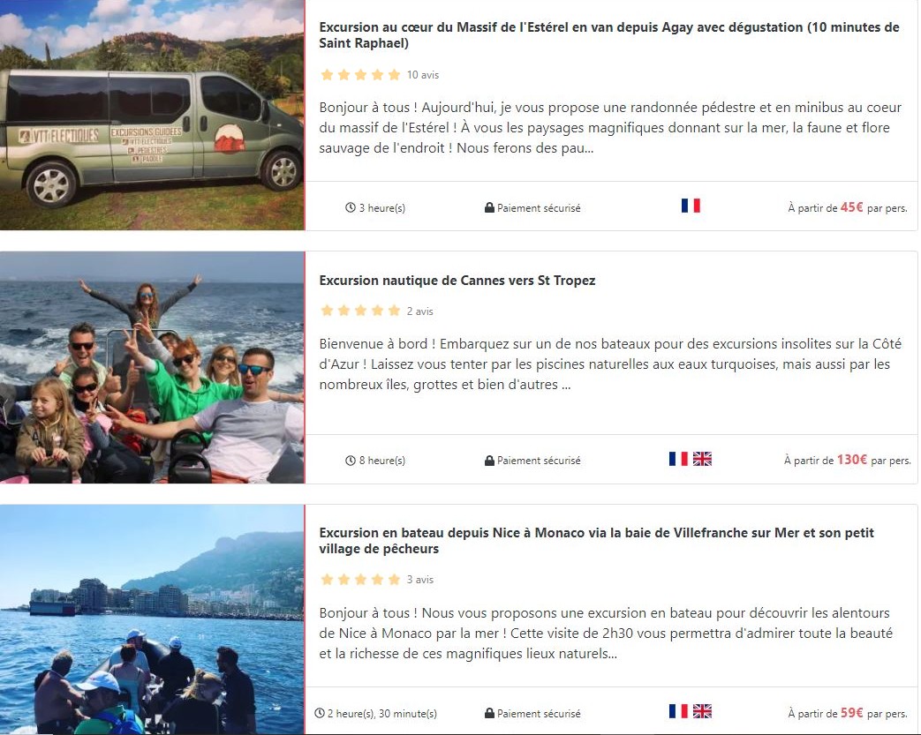Open the Excursion nautique de Cannes vers St Tropez title

click(x=457, y=281)
